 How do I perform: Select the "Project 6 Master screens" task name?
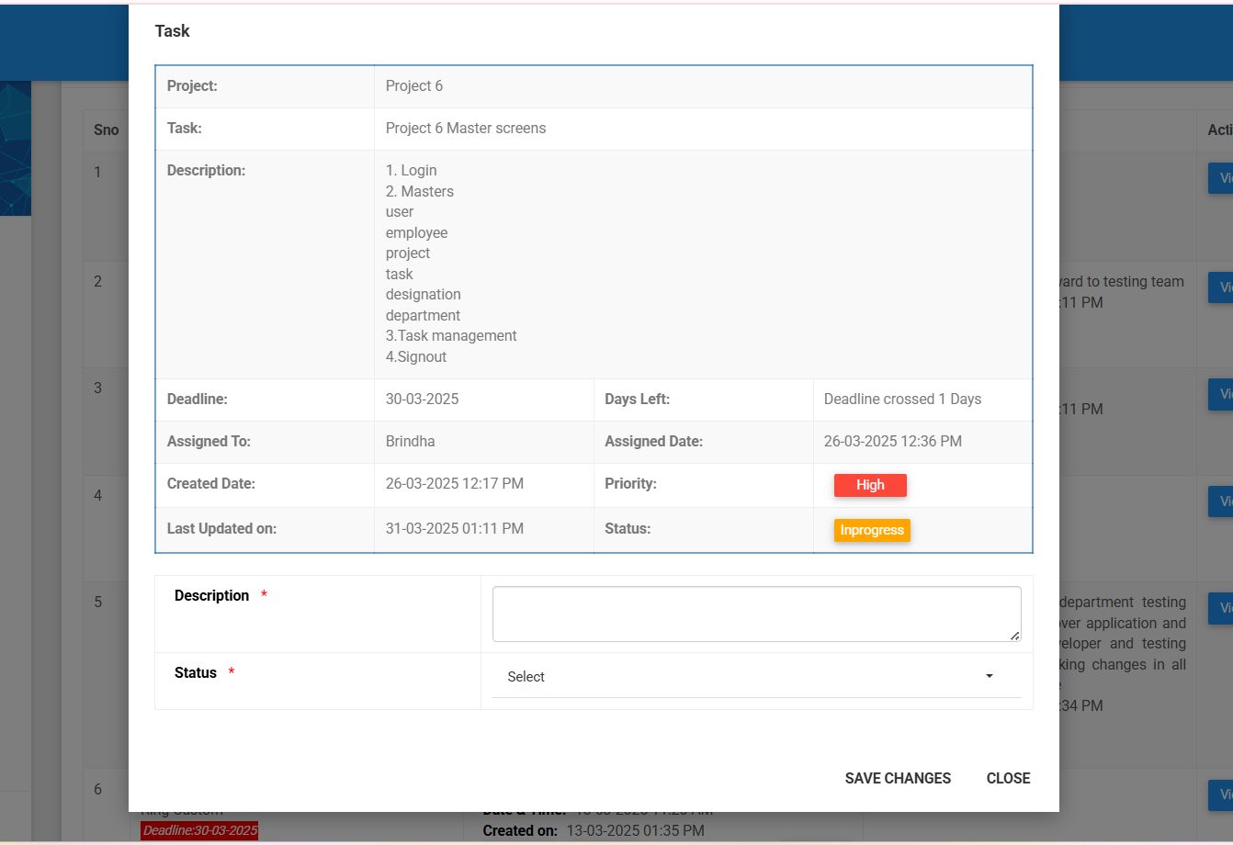pos(466,129)
